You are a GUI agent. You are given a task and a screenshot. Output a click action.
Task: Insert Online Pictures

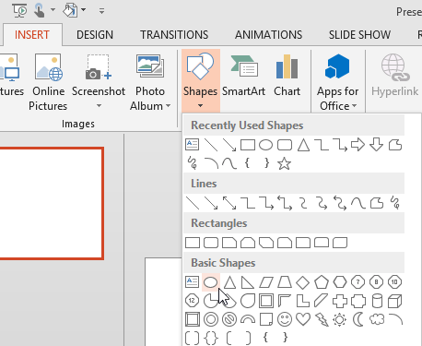pyautogui.click(x=48, y=82)
